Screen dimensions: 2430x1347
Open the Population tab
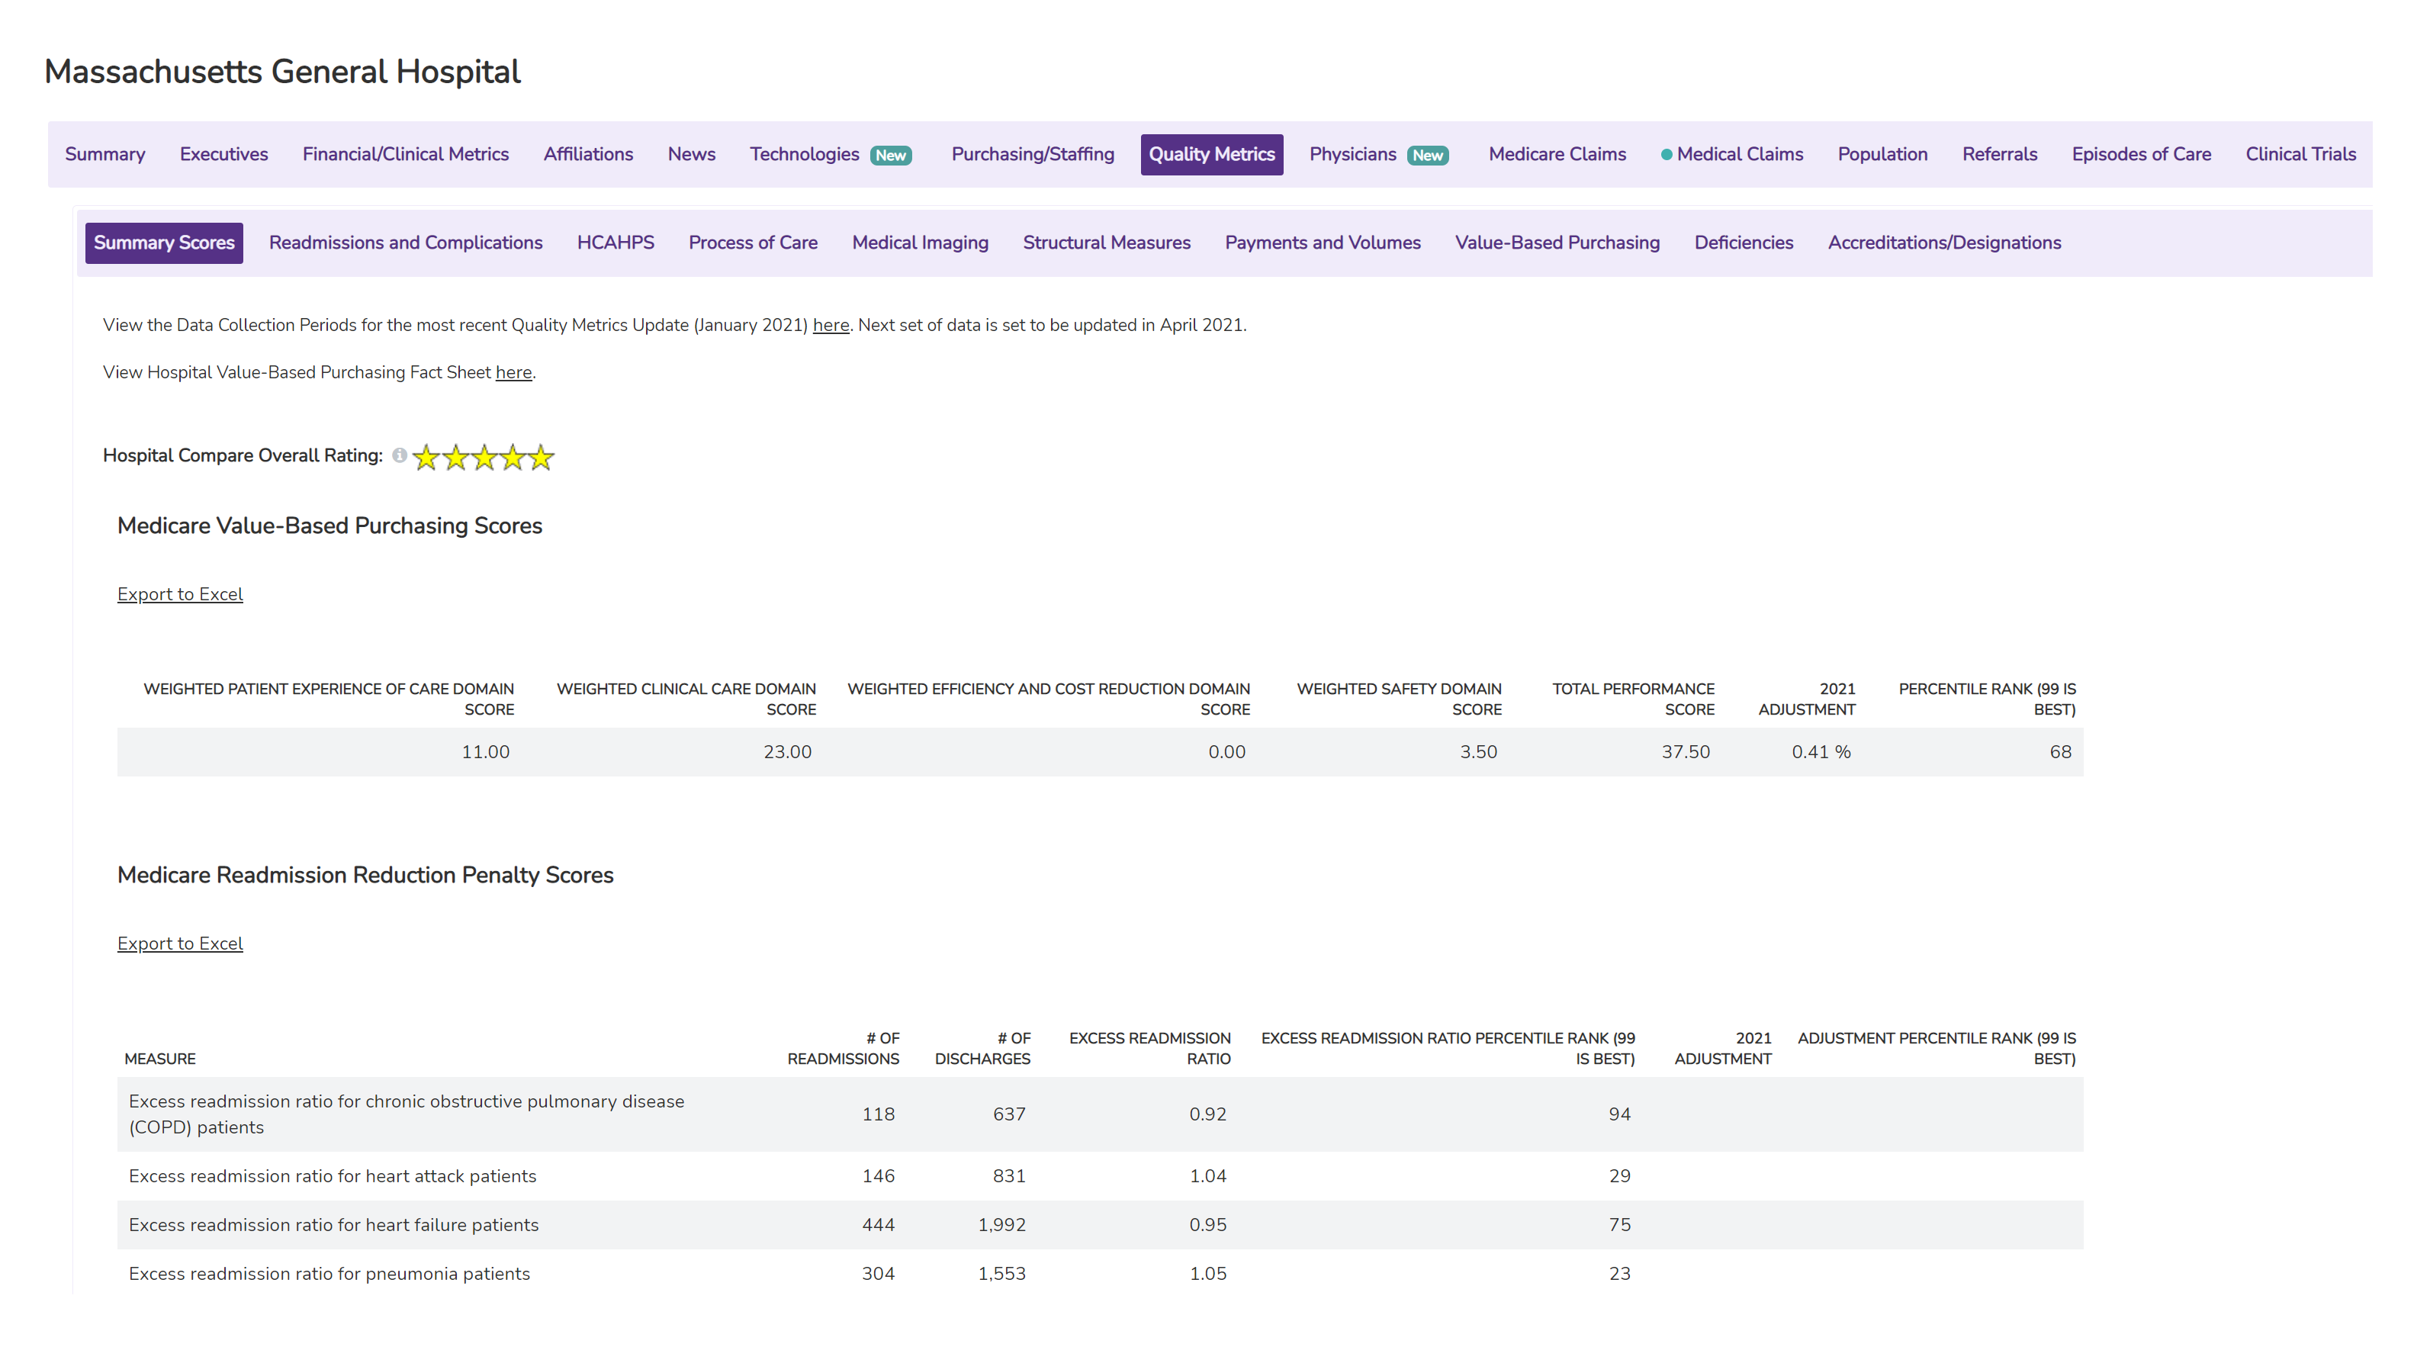tap(1882, 155)
